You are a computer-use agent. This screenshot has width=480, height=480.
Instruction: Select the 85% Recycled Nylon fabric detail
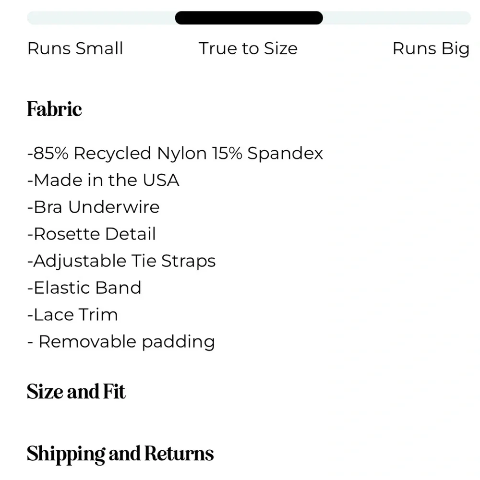coord(175,153)
